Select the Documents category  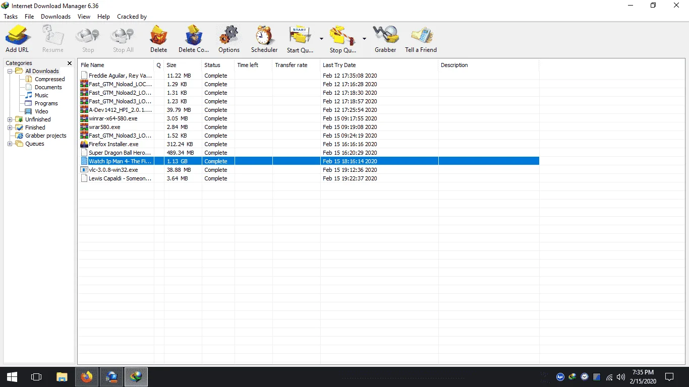[48, 87]
